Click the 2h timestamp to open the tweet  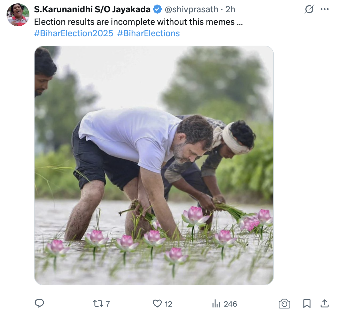[x=230, y=9]
